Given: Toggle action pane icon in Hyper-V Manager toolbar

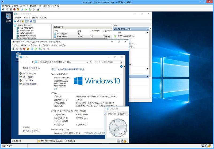Looking at the screenshot, I should (x=35, y=21).
